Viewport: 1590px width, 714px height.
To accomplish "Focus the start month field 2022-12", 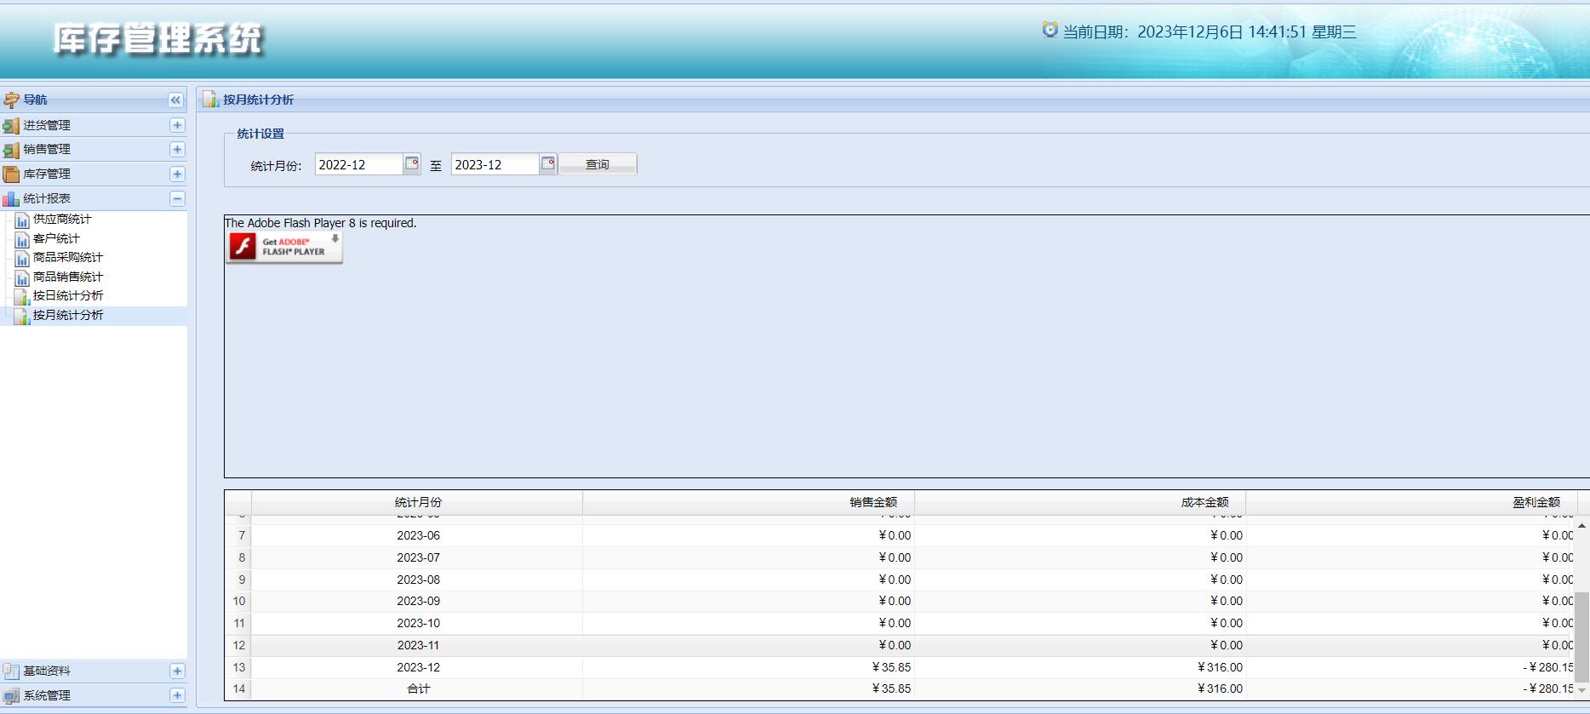I will (358, 164).
